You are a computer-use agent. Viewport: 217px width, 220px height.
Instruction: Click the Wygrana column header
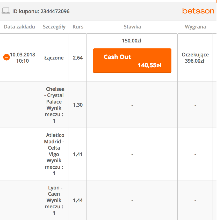click(x=195, y=27)
